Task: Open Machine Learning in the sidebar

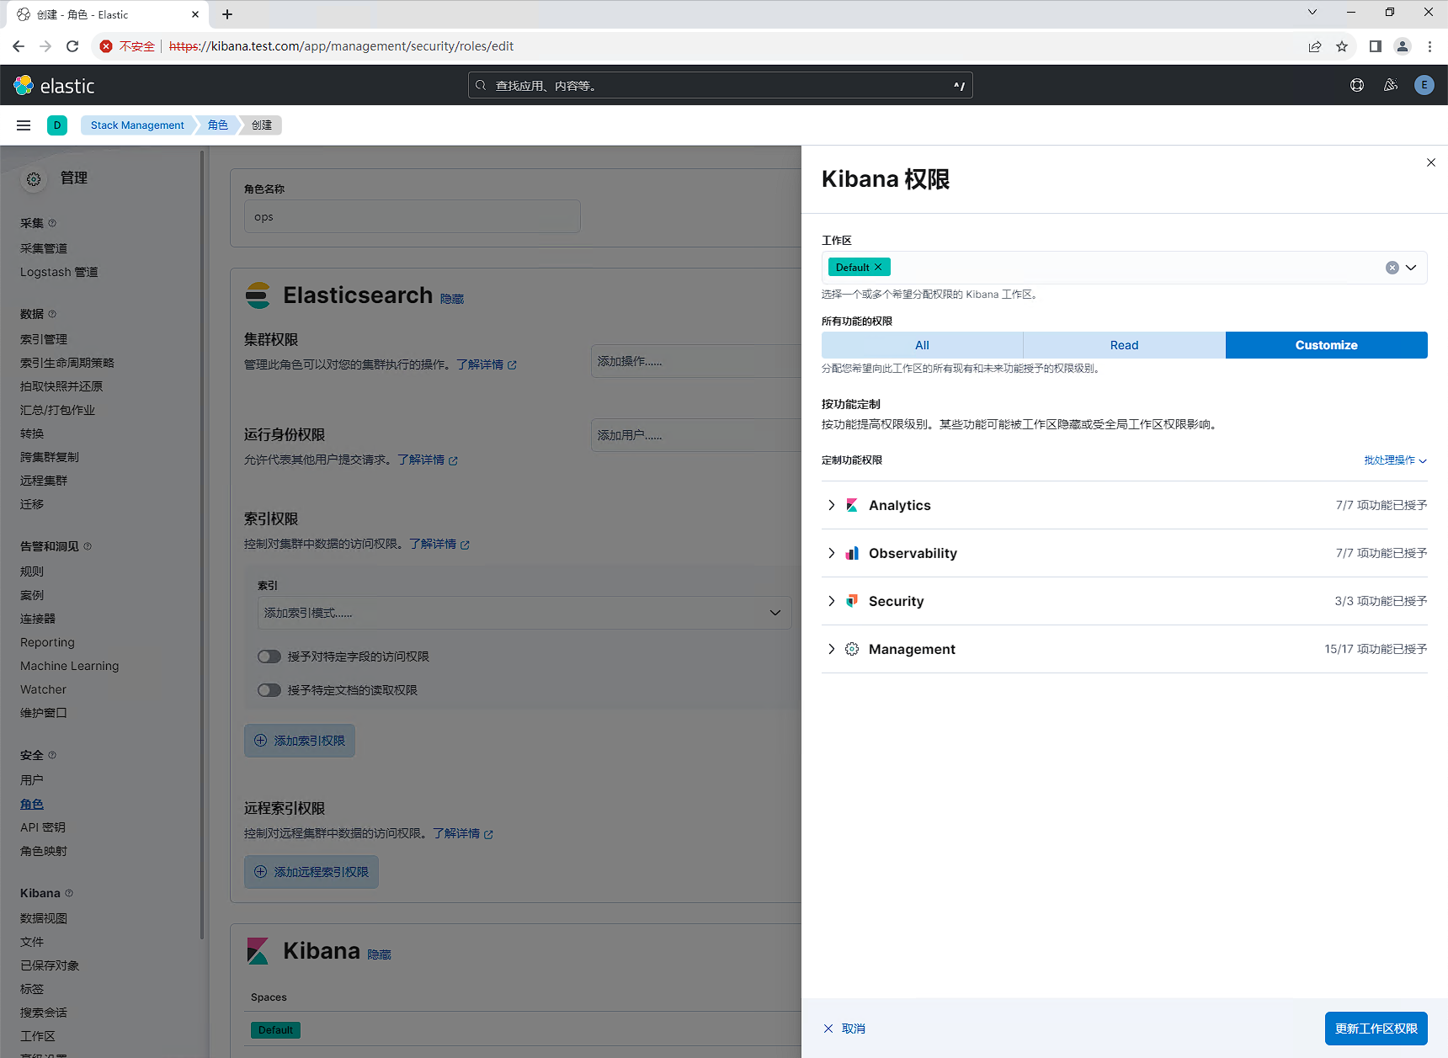Action: tap(69, 666)
